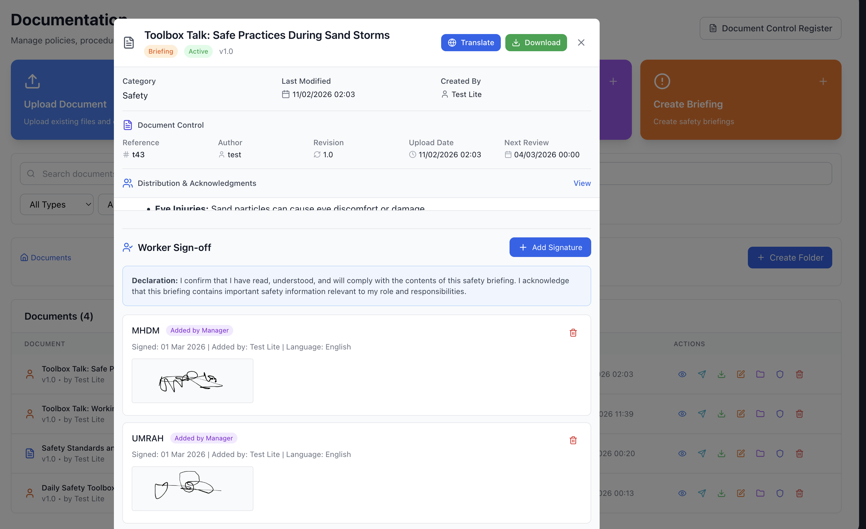View Distribution & Acknowledgments
Viewport: 866px width, 529px height.
[582, 183]
